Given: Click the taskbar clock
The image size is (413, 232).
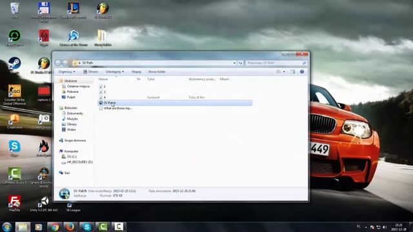Looking at the screenshot, I should pyautogui.click(x=399, y=227).
